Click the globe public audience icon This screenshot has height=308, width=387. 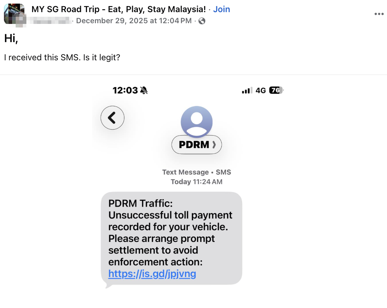pos(202,21)
